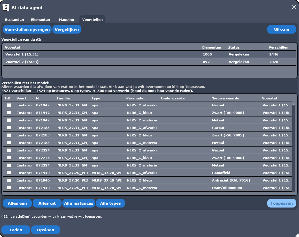Screen dimensions: 299x237
Task: Click the Opslaan button
Action: (46, 230)
